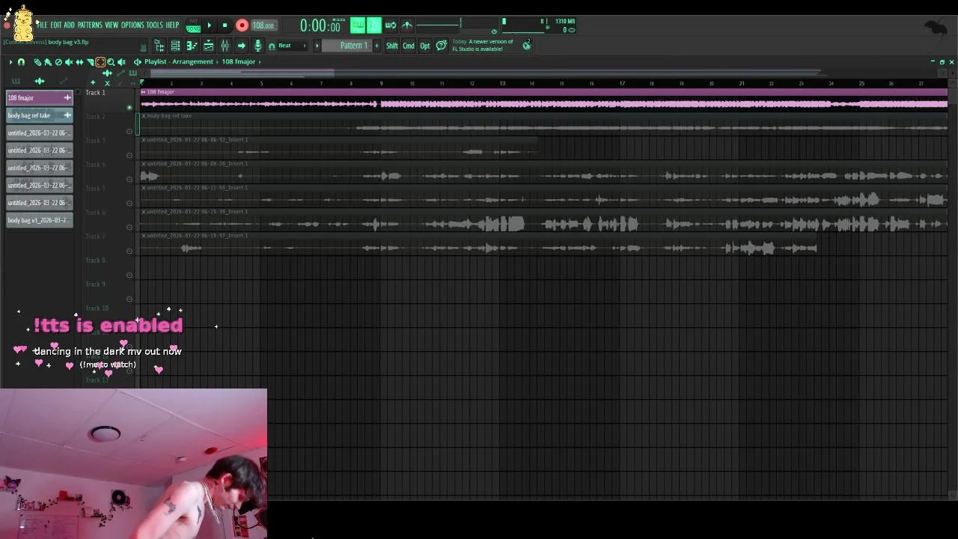
Task: Open the FILE menu
Action: tap(41, 25)
